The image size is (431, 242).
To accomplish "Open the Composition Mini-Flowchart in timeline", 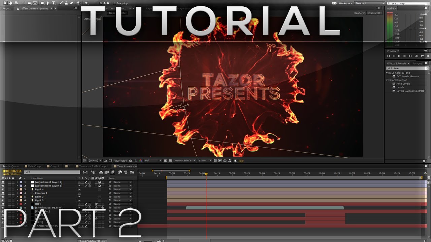I will [x=85, y=172].
